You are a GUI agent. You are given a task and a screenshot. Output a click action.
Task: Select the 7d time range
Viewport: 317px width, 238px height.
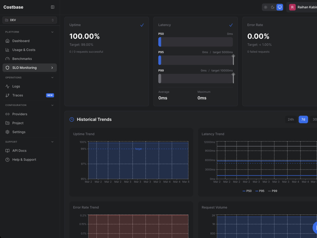click(303, 119)
